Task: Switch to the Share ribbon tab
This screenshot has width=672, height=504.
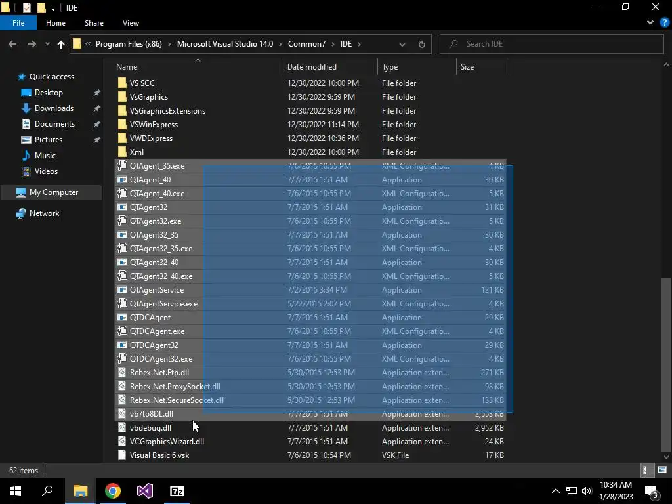Action: 94,23
